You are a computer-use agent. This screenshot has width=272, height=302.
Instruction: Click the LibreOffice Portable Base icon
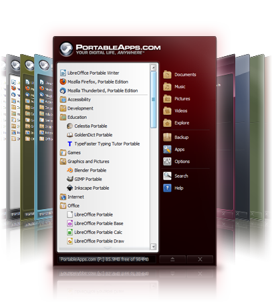(x=70, y=223)
